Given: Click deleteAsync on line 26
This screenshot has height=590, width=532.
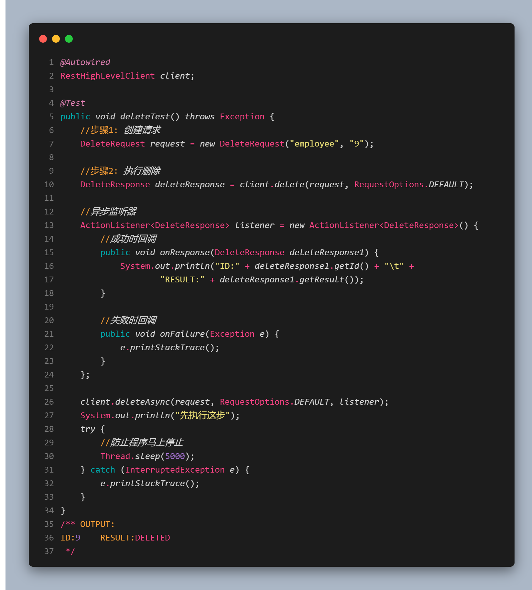Looking at the screenshot, I should click(x=142, y=402).
